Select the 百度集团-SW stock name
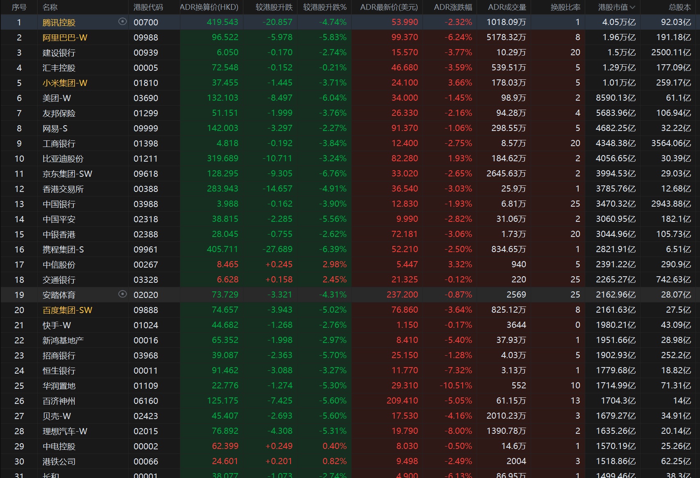Image resolution: width=700 pixels, height=478 pixels. click(67, 310)
